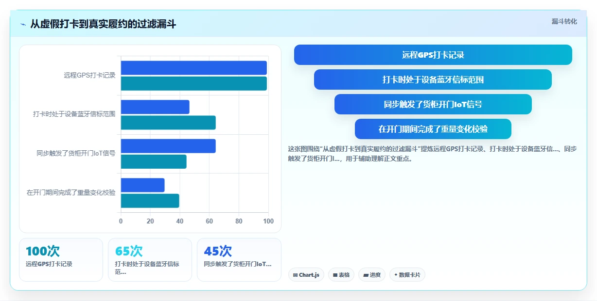Click the x-axis tick value 0
This screenshot has height=301, width=597.
(x=121, y=221)
